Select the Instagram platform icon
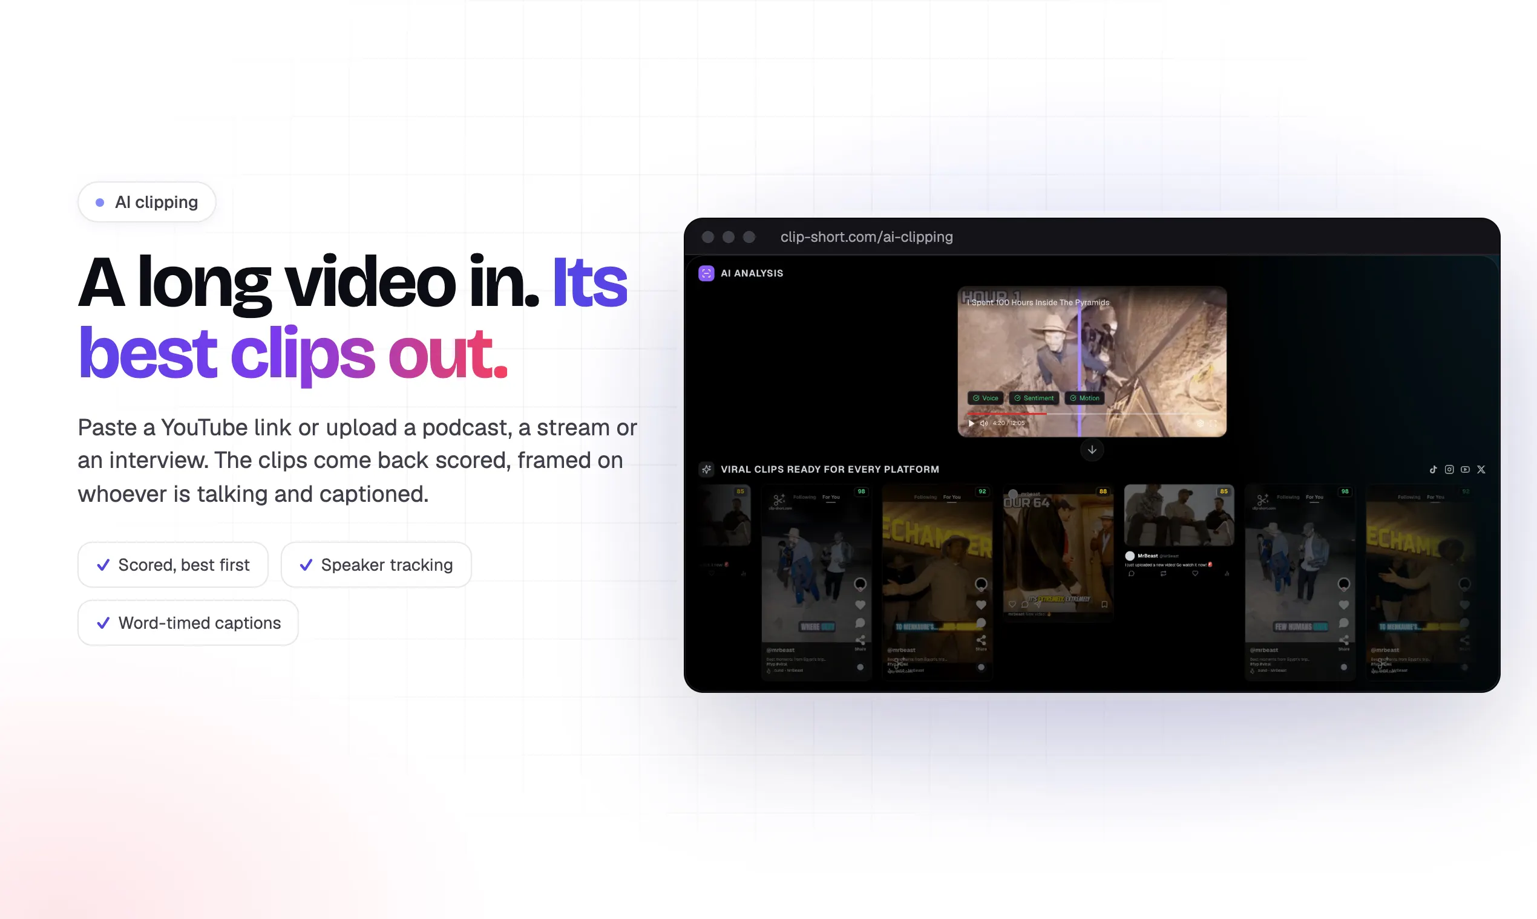1537x919 pixels. [x=1449, y=469]
